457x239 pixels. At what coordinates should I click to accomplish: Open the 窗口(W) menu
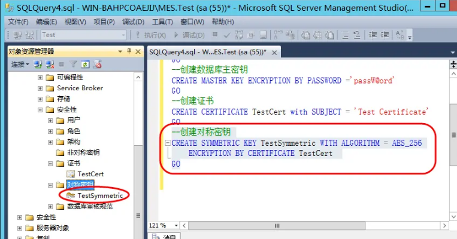(192, 22)
